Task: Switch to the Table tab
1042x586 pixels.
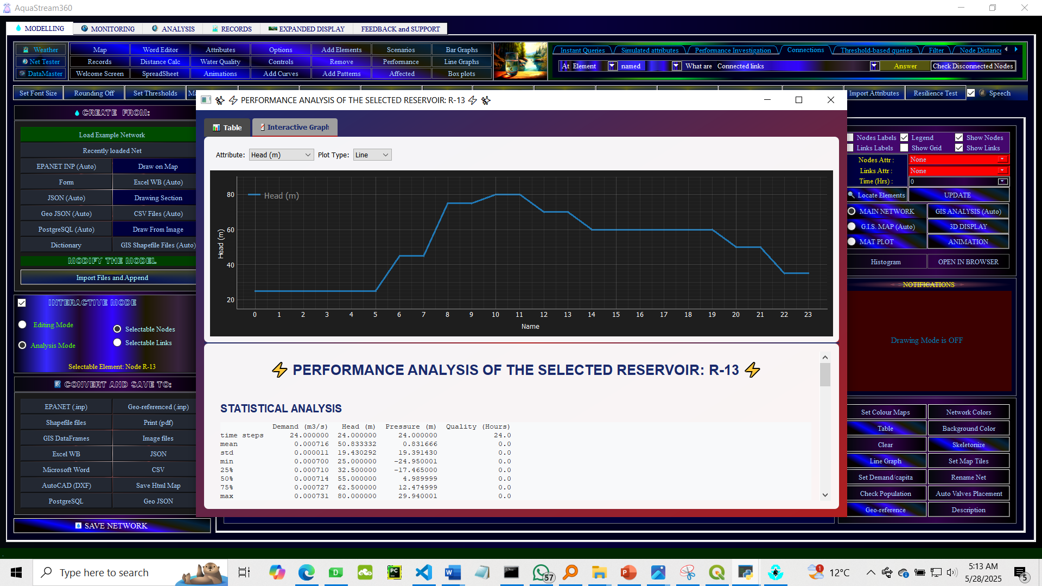Action: point(227,128)
